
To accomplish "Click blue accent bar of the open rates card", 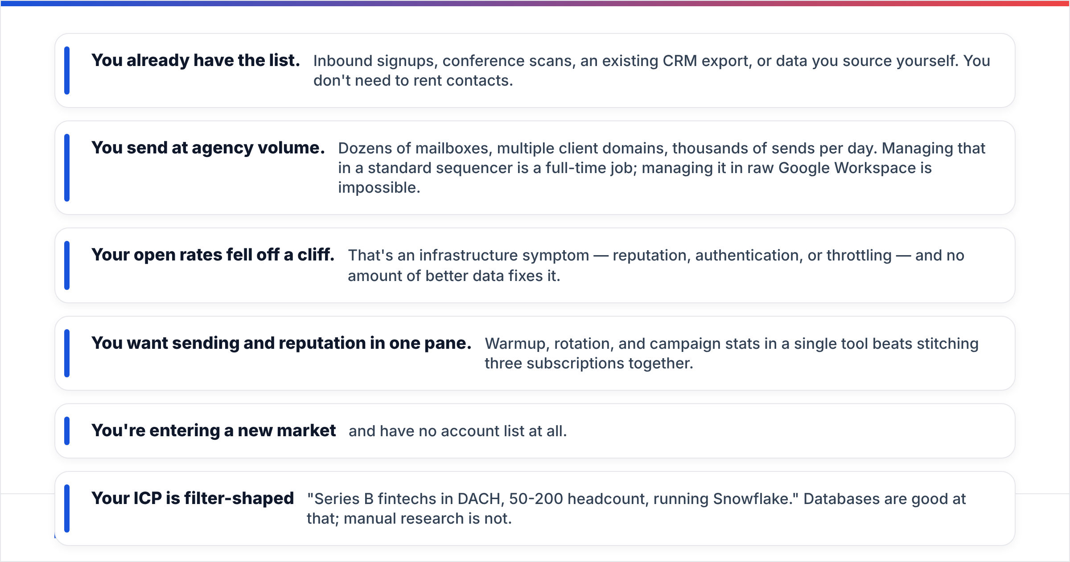I will [67, 265].
